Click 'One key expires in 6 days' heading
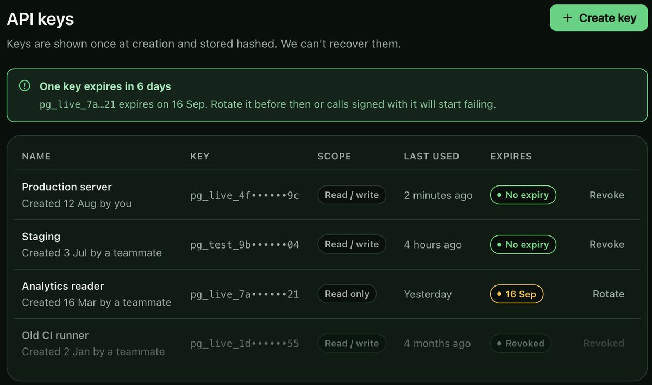Viewport: 652px width, 385px height. [105, 86]
